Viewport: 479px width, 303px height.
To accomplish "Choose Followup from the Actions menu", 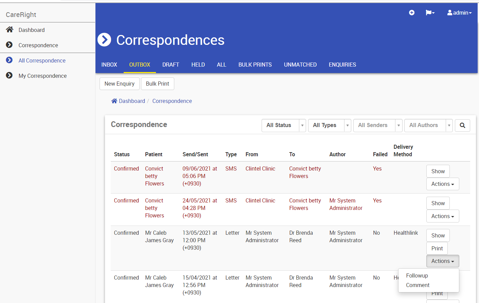I will click(x=417, y=275).
